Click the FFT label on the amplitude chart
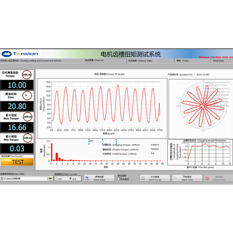 point(91,141)
